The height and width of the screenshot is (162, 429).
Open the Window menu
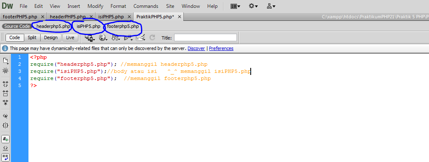(191, 6)
